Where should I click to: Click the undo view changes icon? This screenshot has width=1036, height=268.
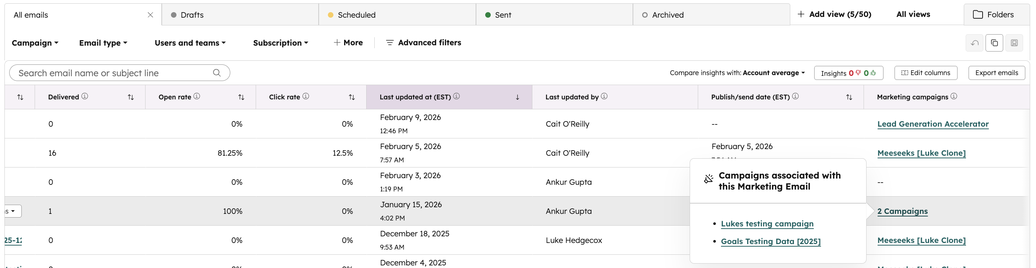point(974,43)
